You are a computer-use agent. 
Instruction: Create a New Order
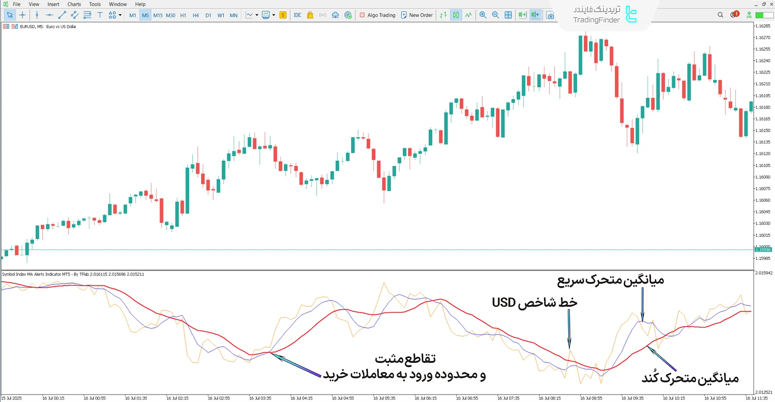[x=417, y=15]
